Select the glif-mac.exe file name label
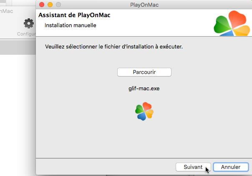Image resolution: width=252 pixels, height=176 pixels. point(144,89)
